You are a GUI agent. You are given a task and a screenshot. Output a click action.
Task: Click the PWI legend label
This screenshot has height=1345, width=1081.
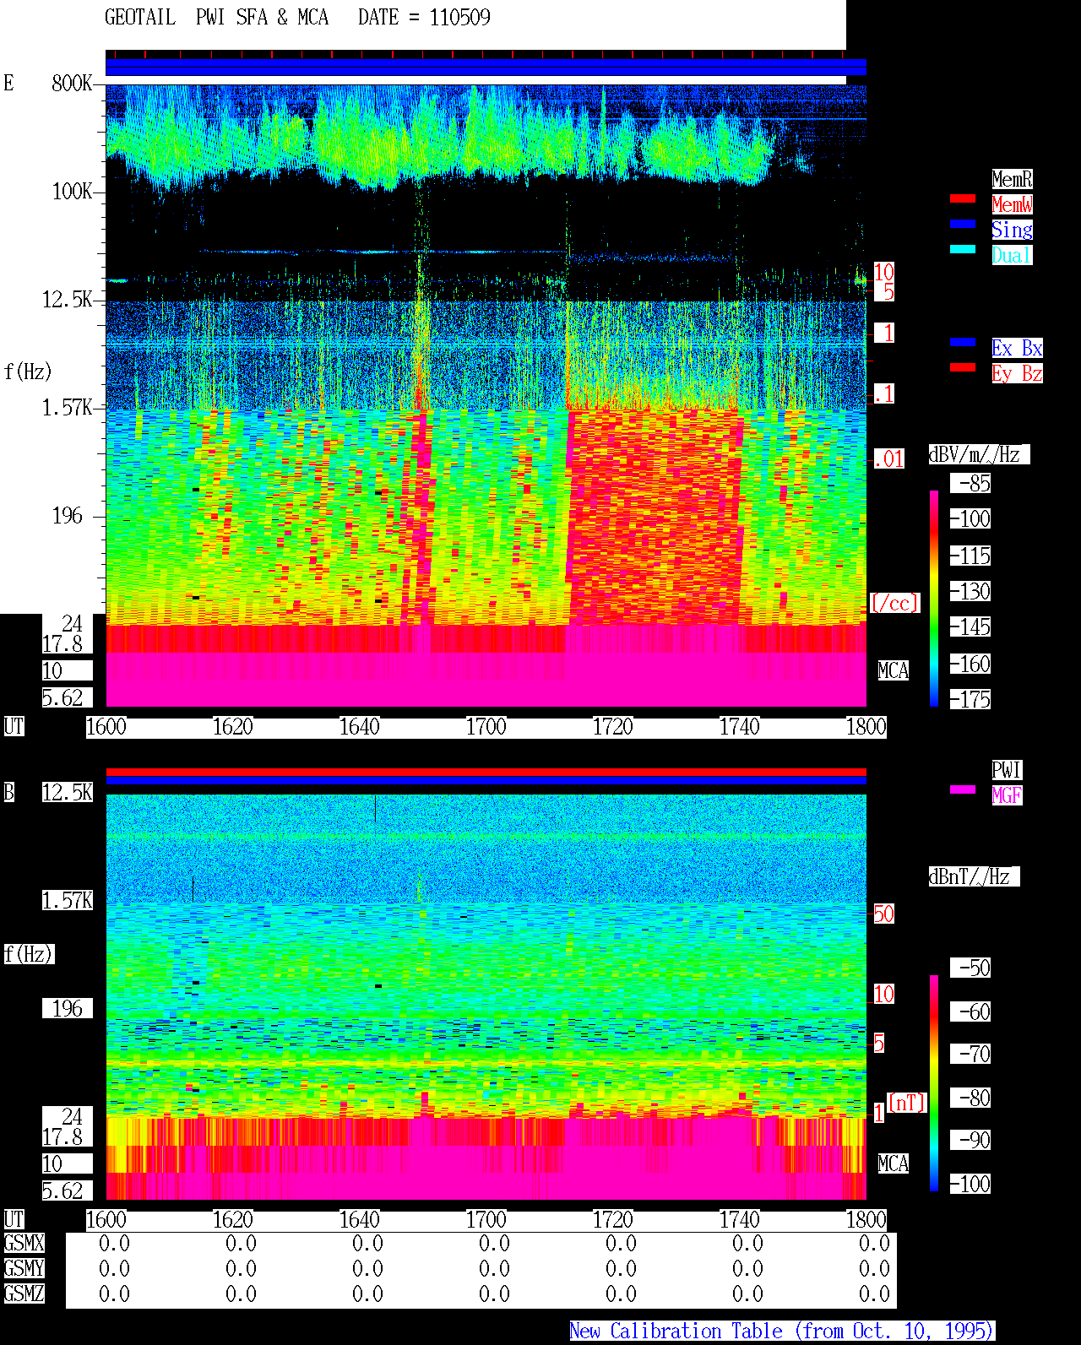pos(1007,770)
